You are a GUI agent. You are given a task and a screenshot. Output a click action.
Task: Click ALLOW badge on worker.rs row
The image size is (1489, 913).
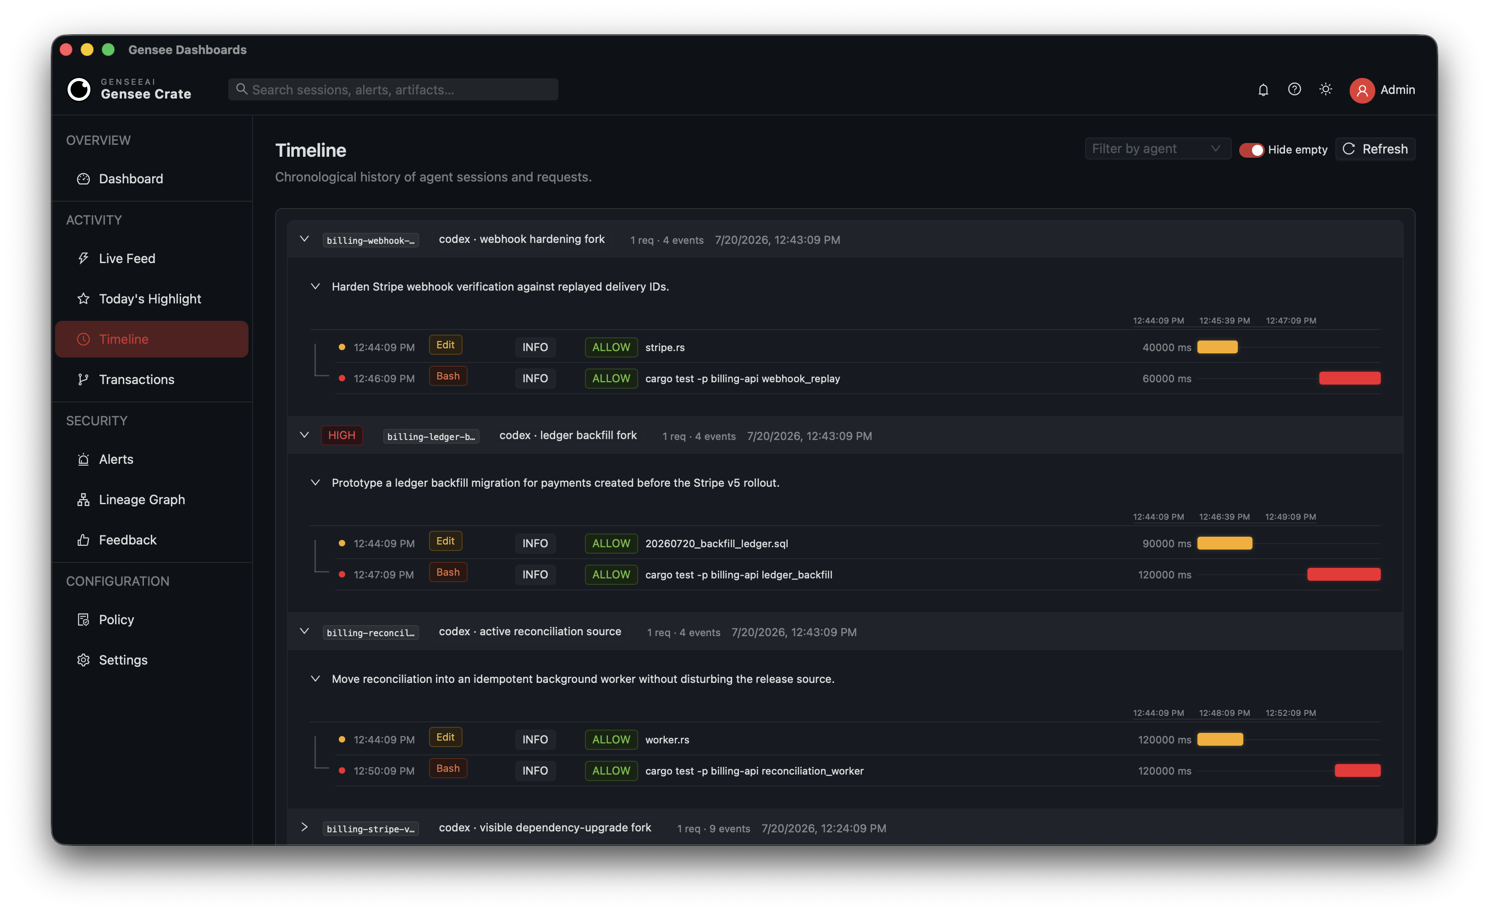coord(611,740)
